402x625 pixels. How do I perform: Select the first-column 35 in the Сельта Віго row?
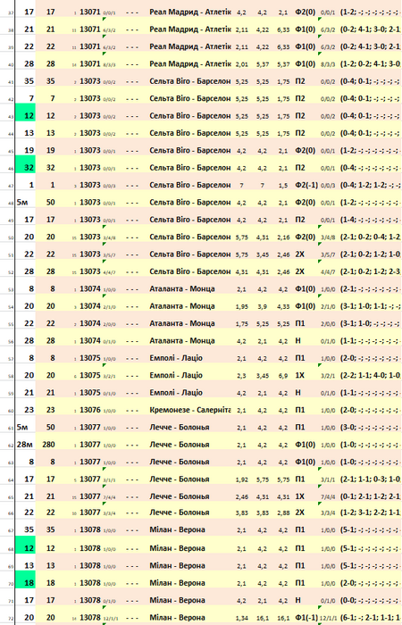tap(29, 81)
